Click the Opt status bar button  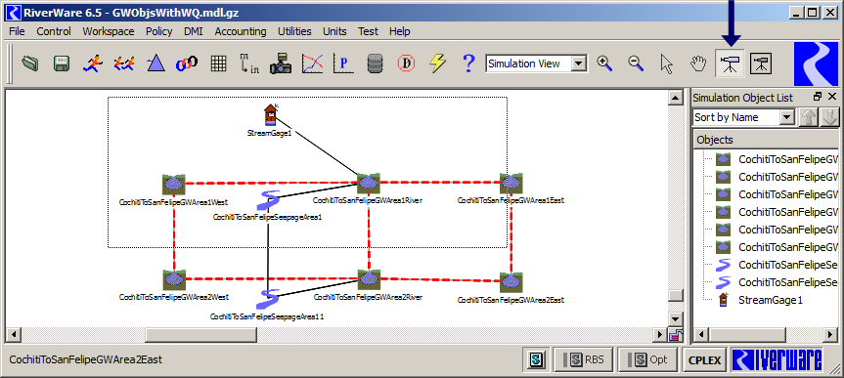(x=648, y=359)
